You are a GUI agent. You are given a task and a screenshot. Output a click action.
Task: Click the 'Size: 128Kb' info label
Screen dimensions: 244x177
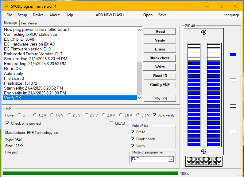click(x=14, y=146)
